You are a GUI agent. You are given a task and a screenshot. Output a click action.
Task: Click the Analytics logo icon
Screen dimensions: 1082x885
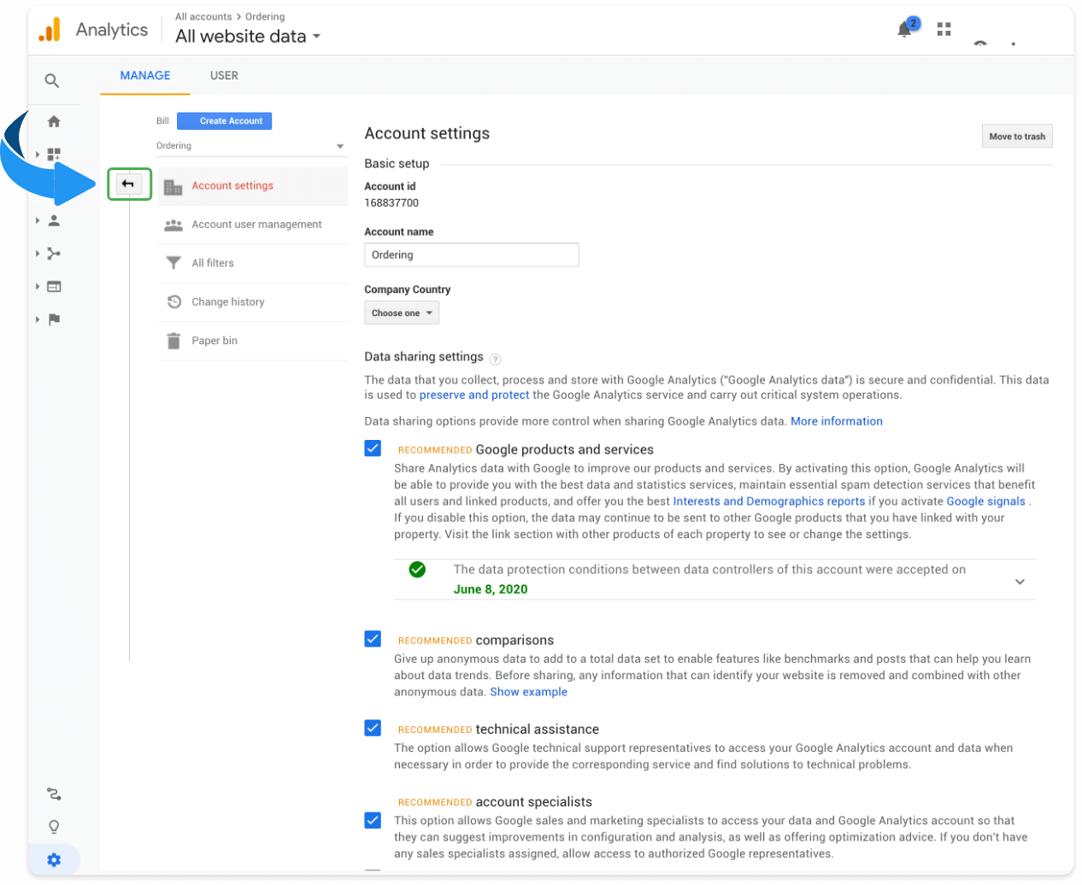coord(50,30)
